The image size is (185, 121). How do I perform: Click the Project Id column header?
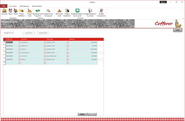(9, 39)
